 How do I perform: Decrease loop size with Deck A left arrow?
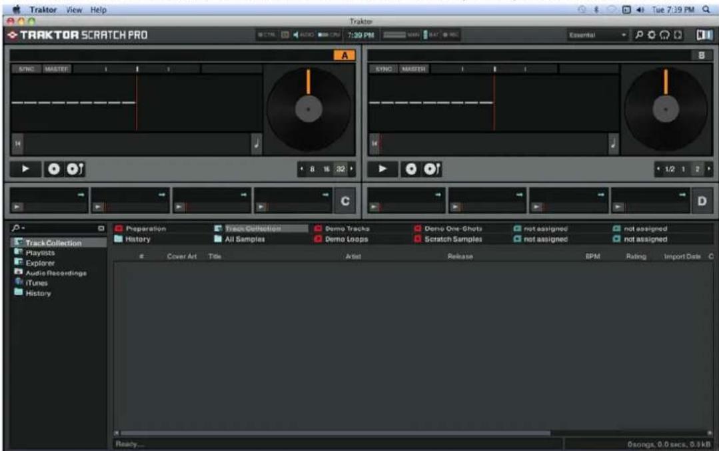click(301, 169)
